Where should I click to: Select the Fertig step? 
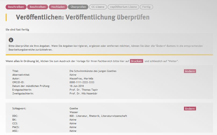pyautogui.click(x=146, y=7)
